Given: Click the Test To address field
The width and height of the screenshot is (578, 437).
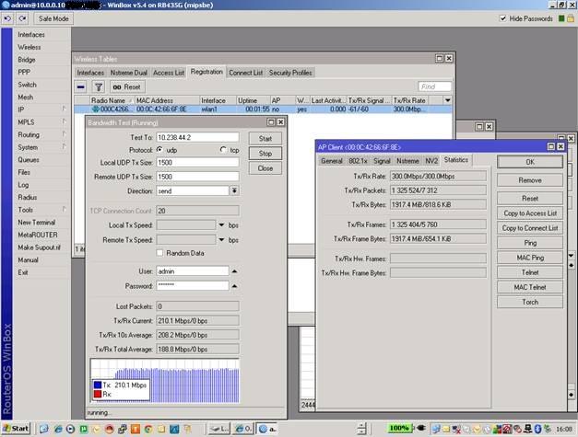Looking at the screenshot, I should click(x=196, y=136).
